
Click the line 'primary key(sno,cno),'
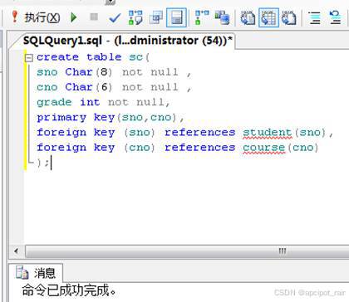click(111, 118)
